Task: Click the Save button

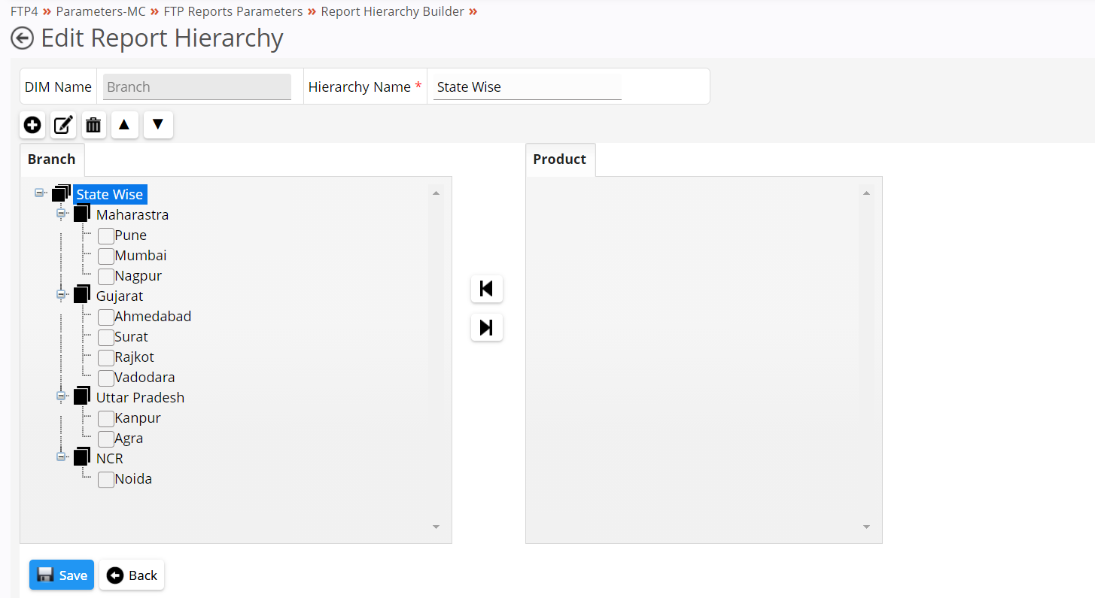Action: click(x=62, y=575)
